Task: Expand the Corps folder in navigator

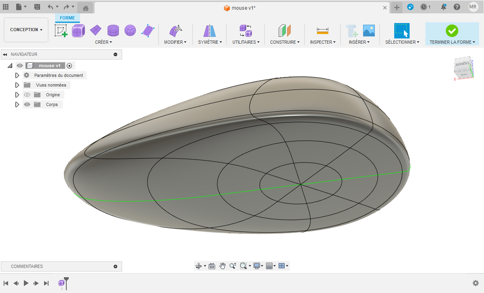Action: click(17, 104)
